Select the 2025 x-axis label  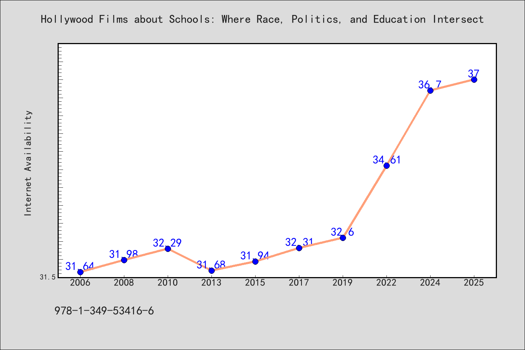point(474,283)
